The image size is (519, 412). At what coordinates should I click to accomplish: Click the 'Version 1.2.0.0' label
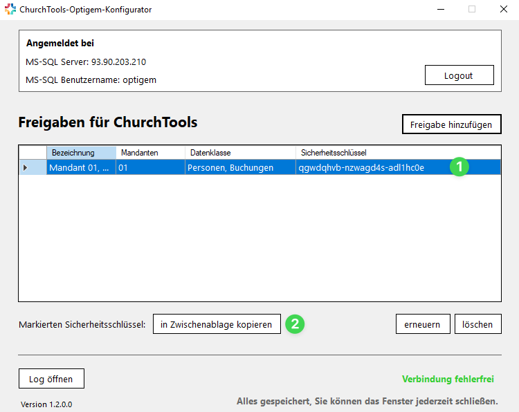(46, 404)
